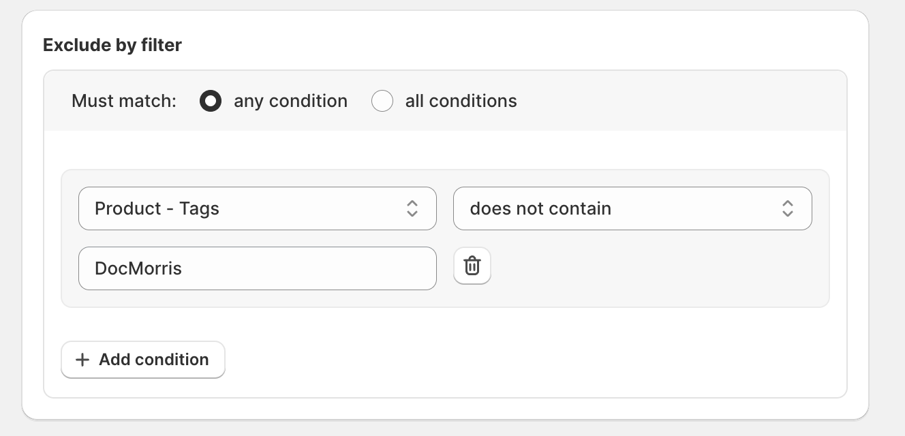Click the Must match label
Screen dimensions: 905x436
tap(124, 102)
